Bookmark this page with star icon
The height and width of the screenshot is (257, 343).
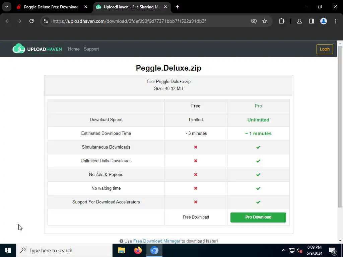(x=265, y=21)
